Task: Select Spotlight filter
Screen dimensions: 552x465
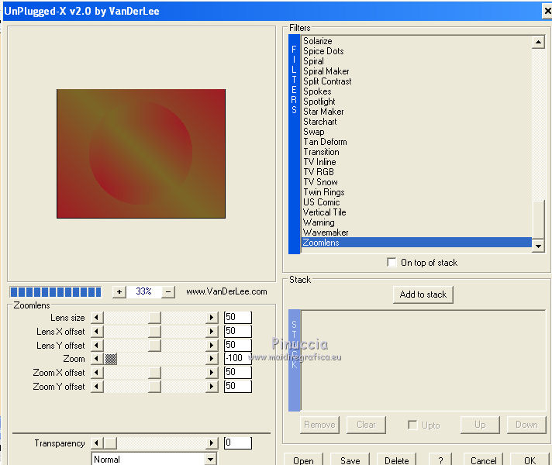Action: 417,102
